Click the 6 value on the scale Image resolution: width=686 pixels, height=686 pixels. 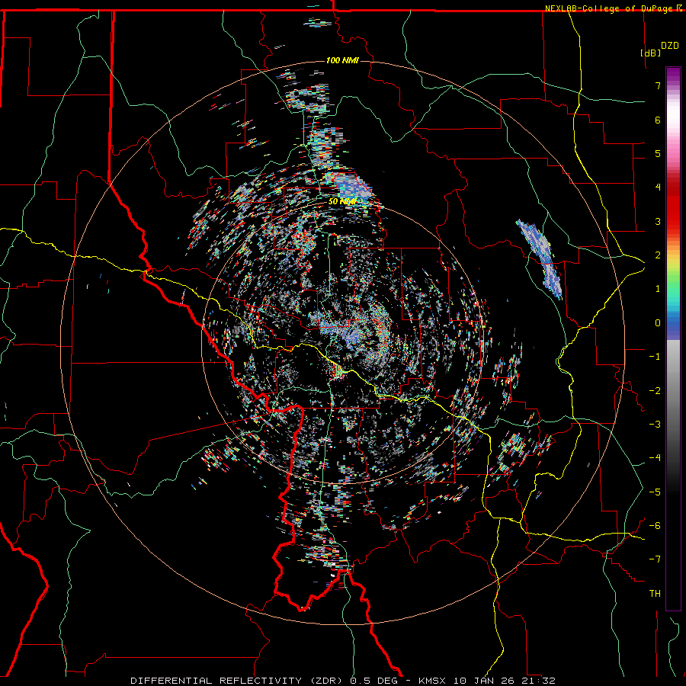click(658, 120)
